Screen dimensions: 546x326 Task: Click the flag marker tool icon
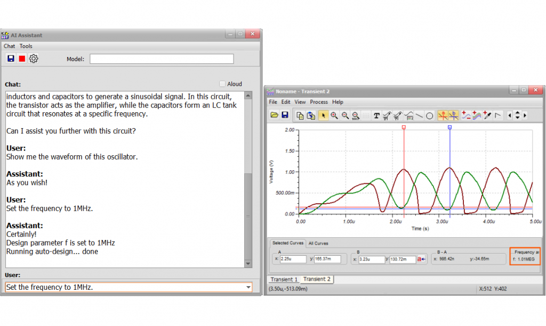pos(499,115)
